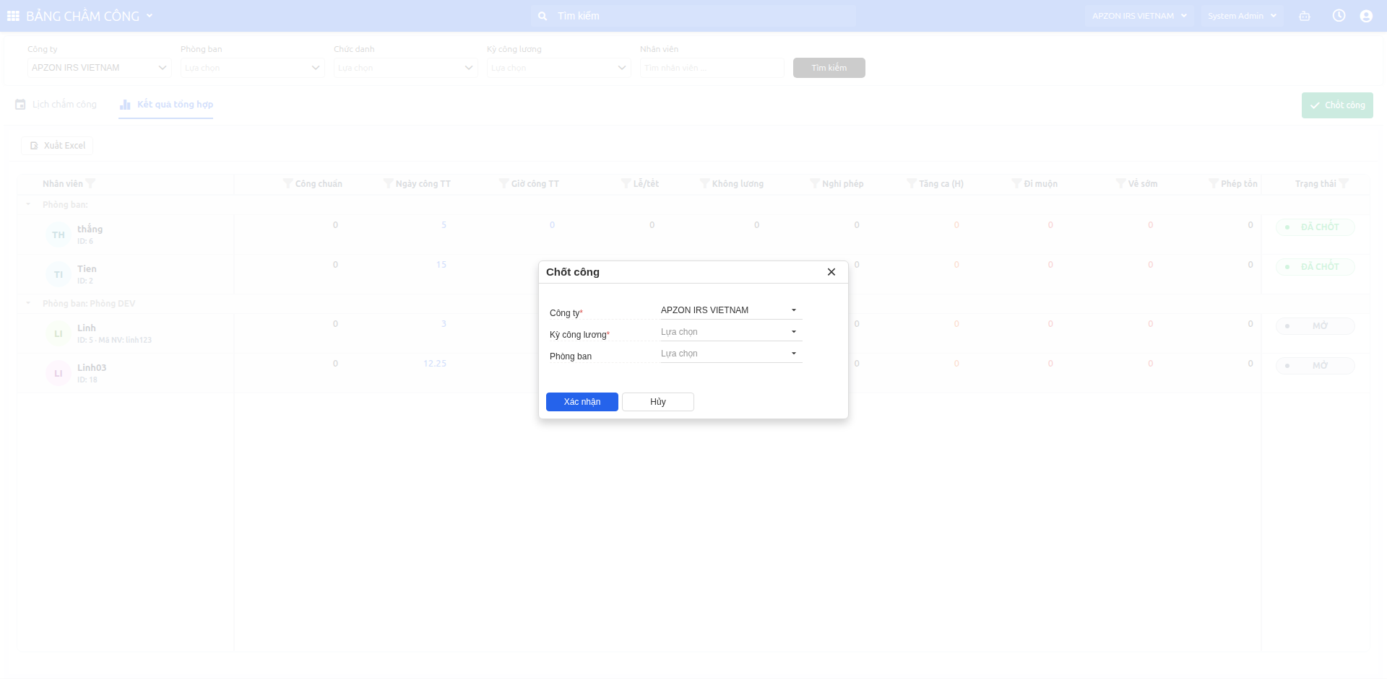Filter the Nghỉ phép column
The width and height of the screenshot is (1387, 679).
coord(815,183)
